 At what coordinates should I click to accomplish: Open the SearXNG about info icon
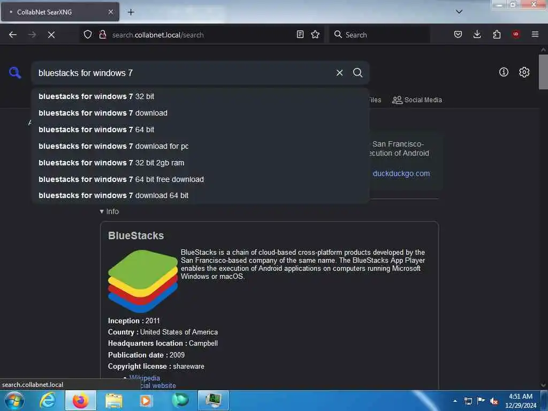[x=504, y=72]
